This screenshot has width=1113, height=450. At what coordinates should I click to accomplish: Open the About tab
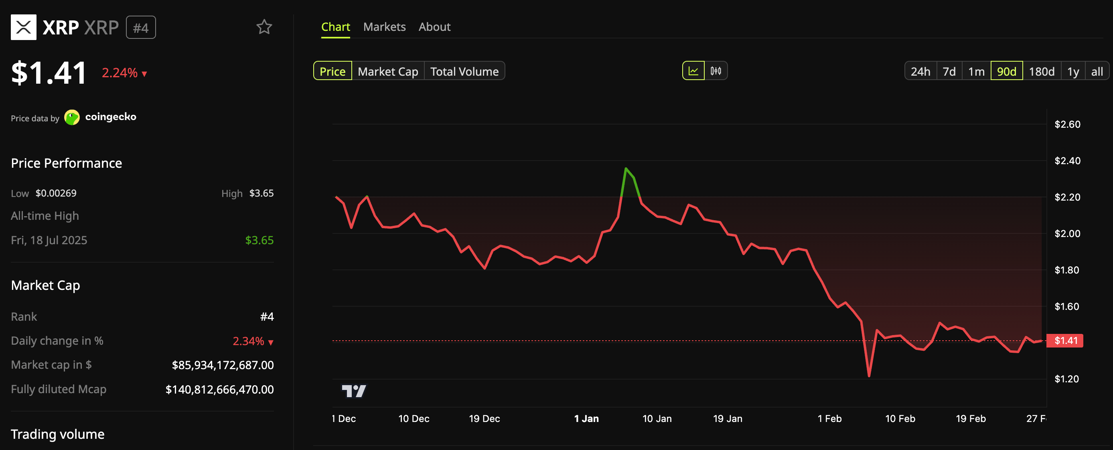pos(434,26)
